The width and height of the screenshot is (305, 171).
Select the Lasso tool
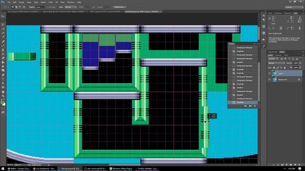click(3, 25)
